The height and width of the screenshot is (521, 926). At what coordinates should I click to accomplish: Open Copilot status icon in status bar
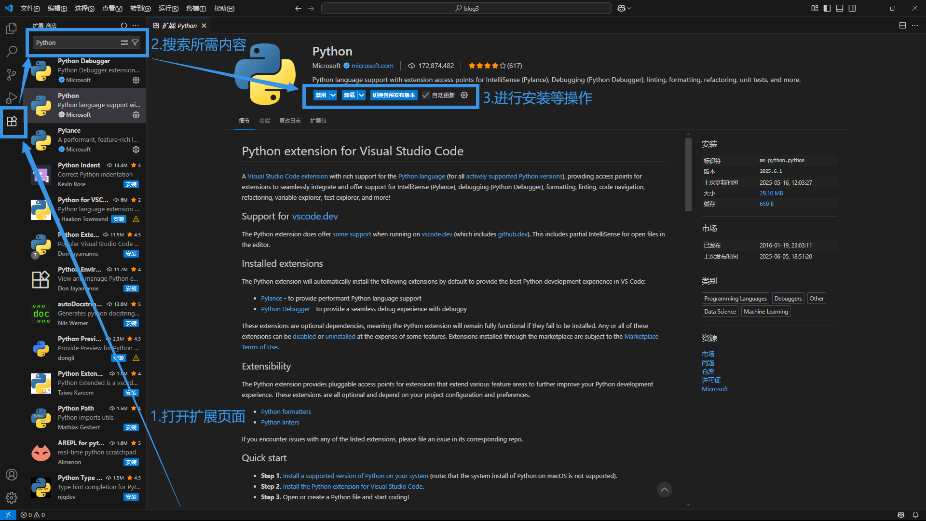pos(900,515)
